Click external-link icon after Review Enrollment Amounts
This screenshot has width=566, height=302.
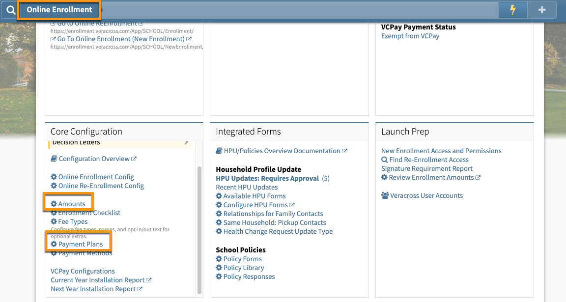pyautogui.click(x=478, y=178)
